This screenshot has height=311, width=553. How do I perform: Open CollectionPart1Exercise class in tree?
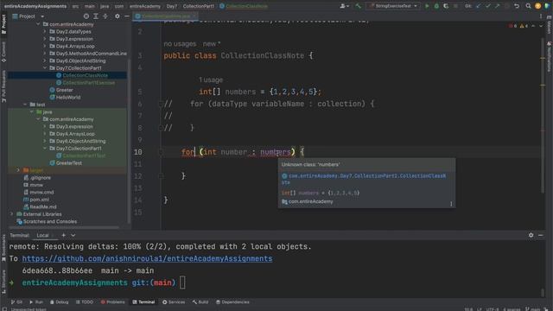point(86,83)
